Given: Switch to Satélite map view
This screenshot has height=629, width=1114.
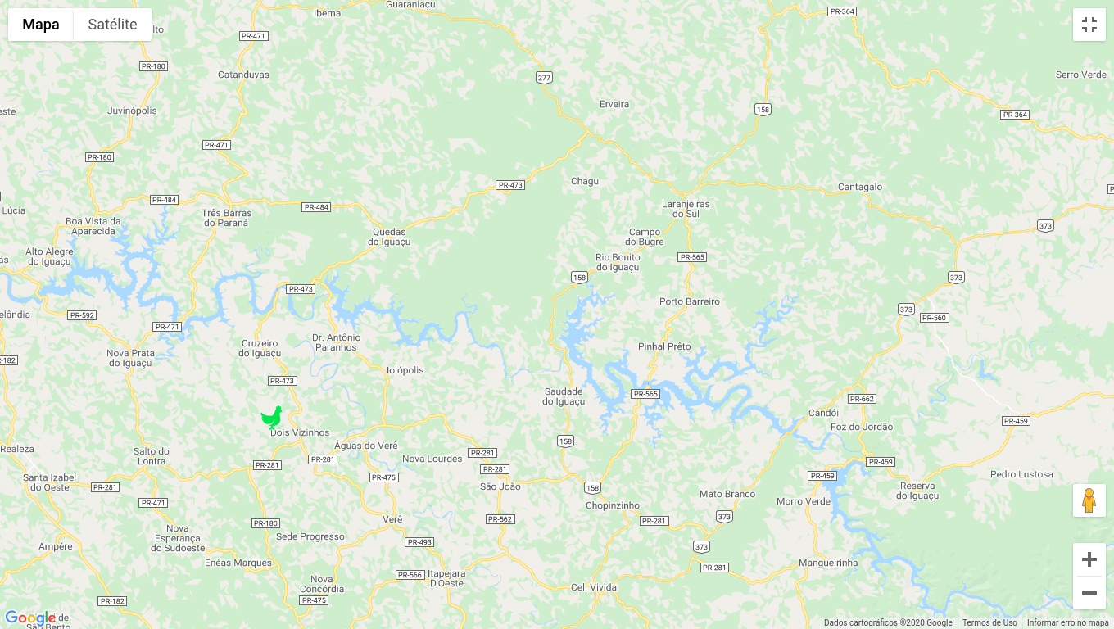Looking at the screenshot, I should click(112, 25).
